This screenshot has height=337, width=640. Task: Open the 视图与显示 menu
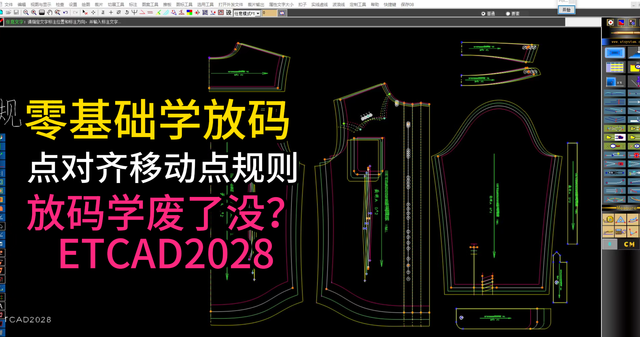(41, 4)
